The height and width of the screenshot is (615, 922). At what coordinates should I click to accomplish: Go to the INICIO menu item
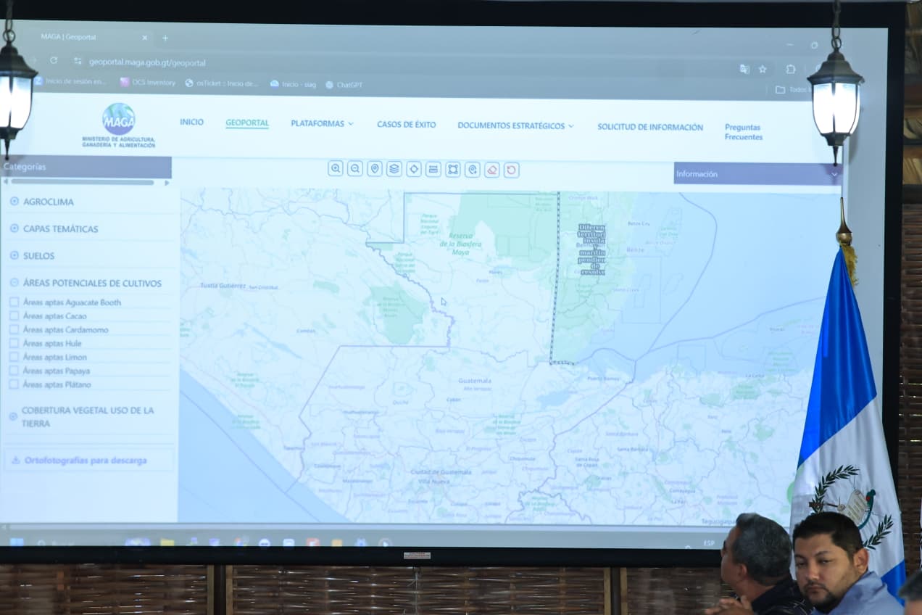coord(191,122)
